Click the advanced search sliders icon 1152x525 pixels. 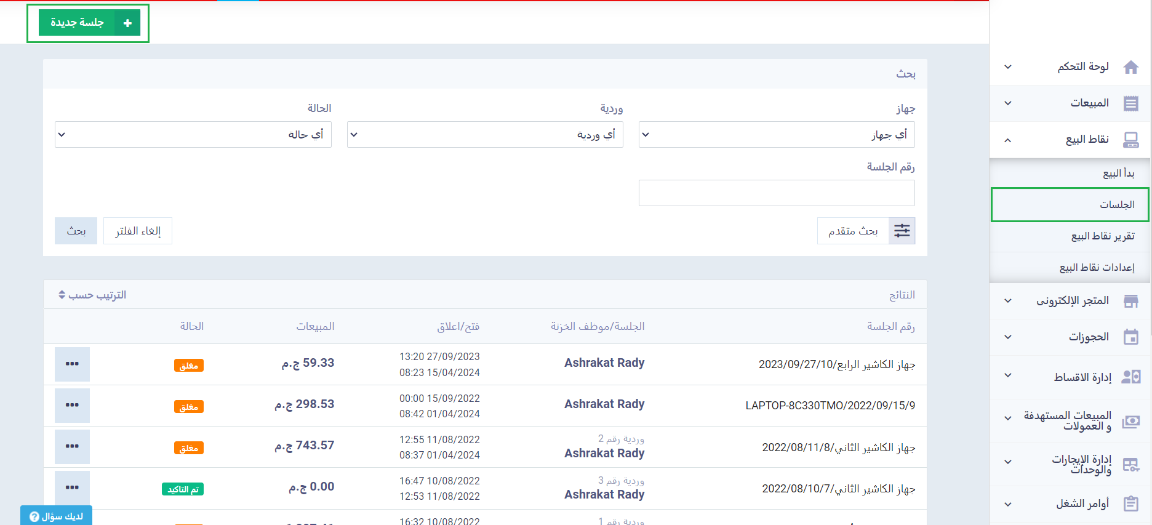pyautogui.click(x=902, y=231)
